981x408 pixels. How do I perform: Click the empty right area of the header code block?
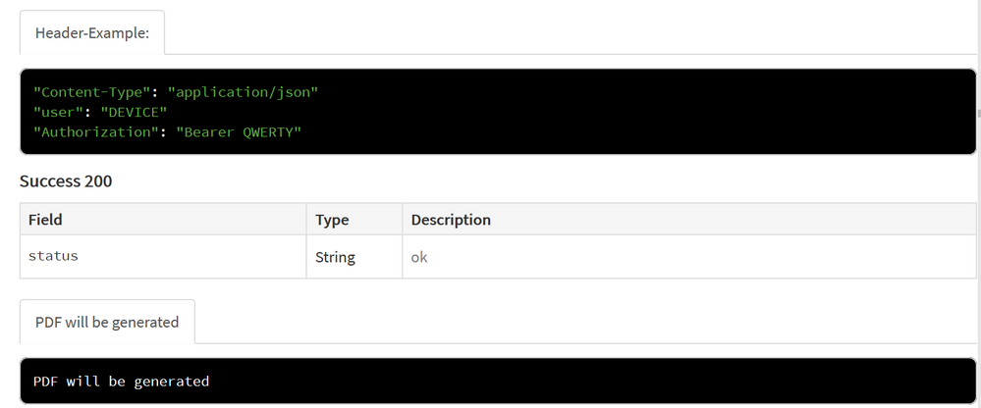click(x=687, y=112)
